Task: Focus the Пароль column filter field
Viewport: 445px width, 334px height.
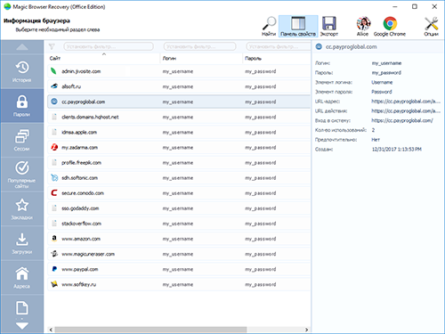Action: (278, 46)
